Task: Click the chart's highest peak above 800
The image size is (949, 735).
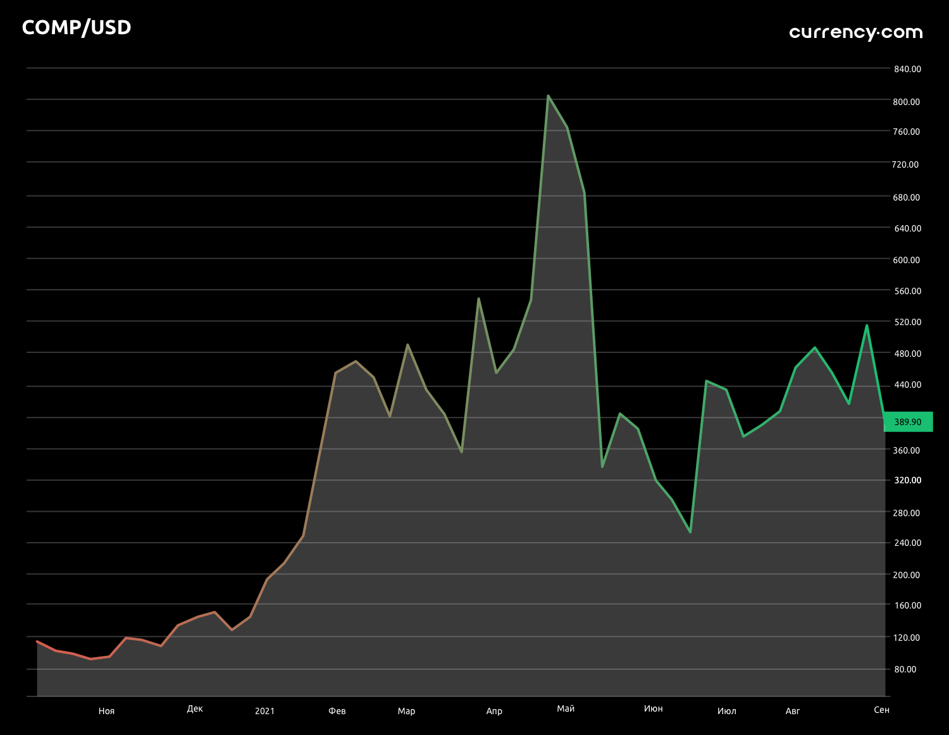Action: pos(548,96)
